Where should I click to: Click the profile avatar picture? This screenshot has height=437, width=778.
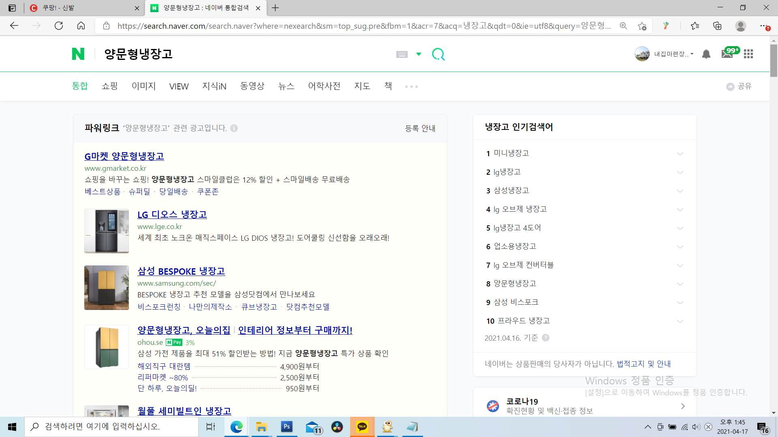coord(642,54)
